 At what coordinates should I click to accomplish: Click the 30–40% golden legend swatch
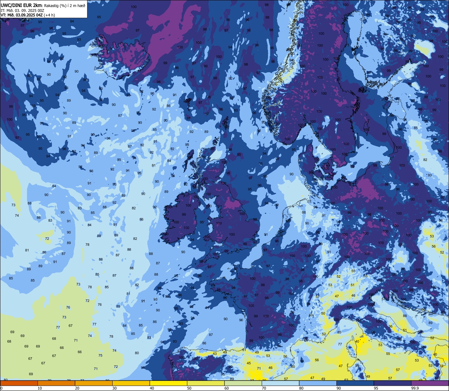click(131, 383)
